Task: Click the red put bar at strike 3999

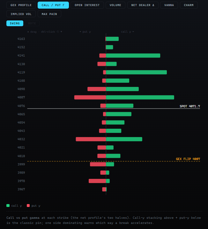Action: 98,164
